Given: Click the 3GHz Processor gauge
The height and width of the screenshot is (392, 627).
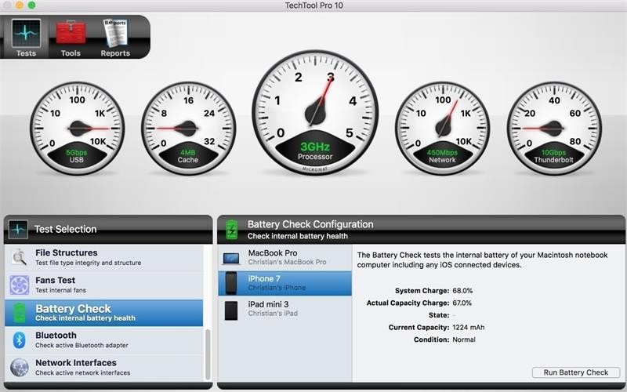Looking at the screenshot, I should point(315,112).
